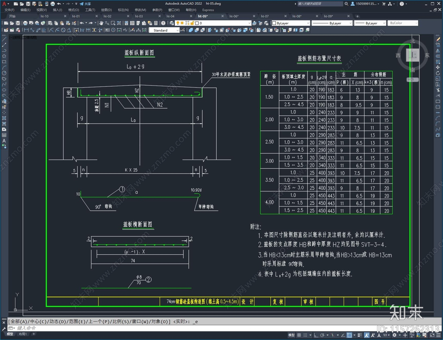Add a new drawing tab with plus button

357,16
